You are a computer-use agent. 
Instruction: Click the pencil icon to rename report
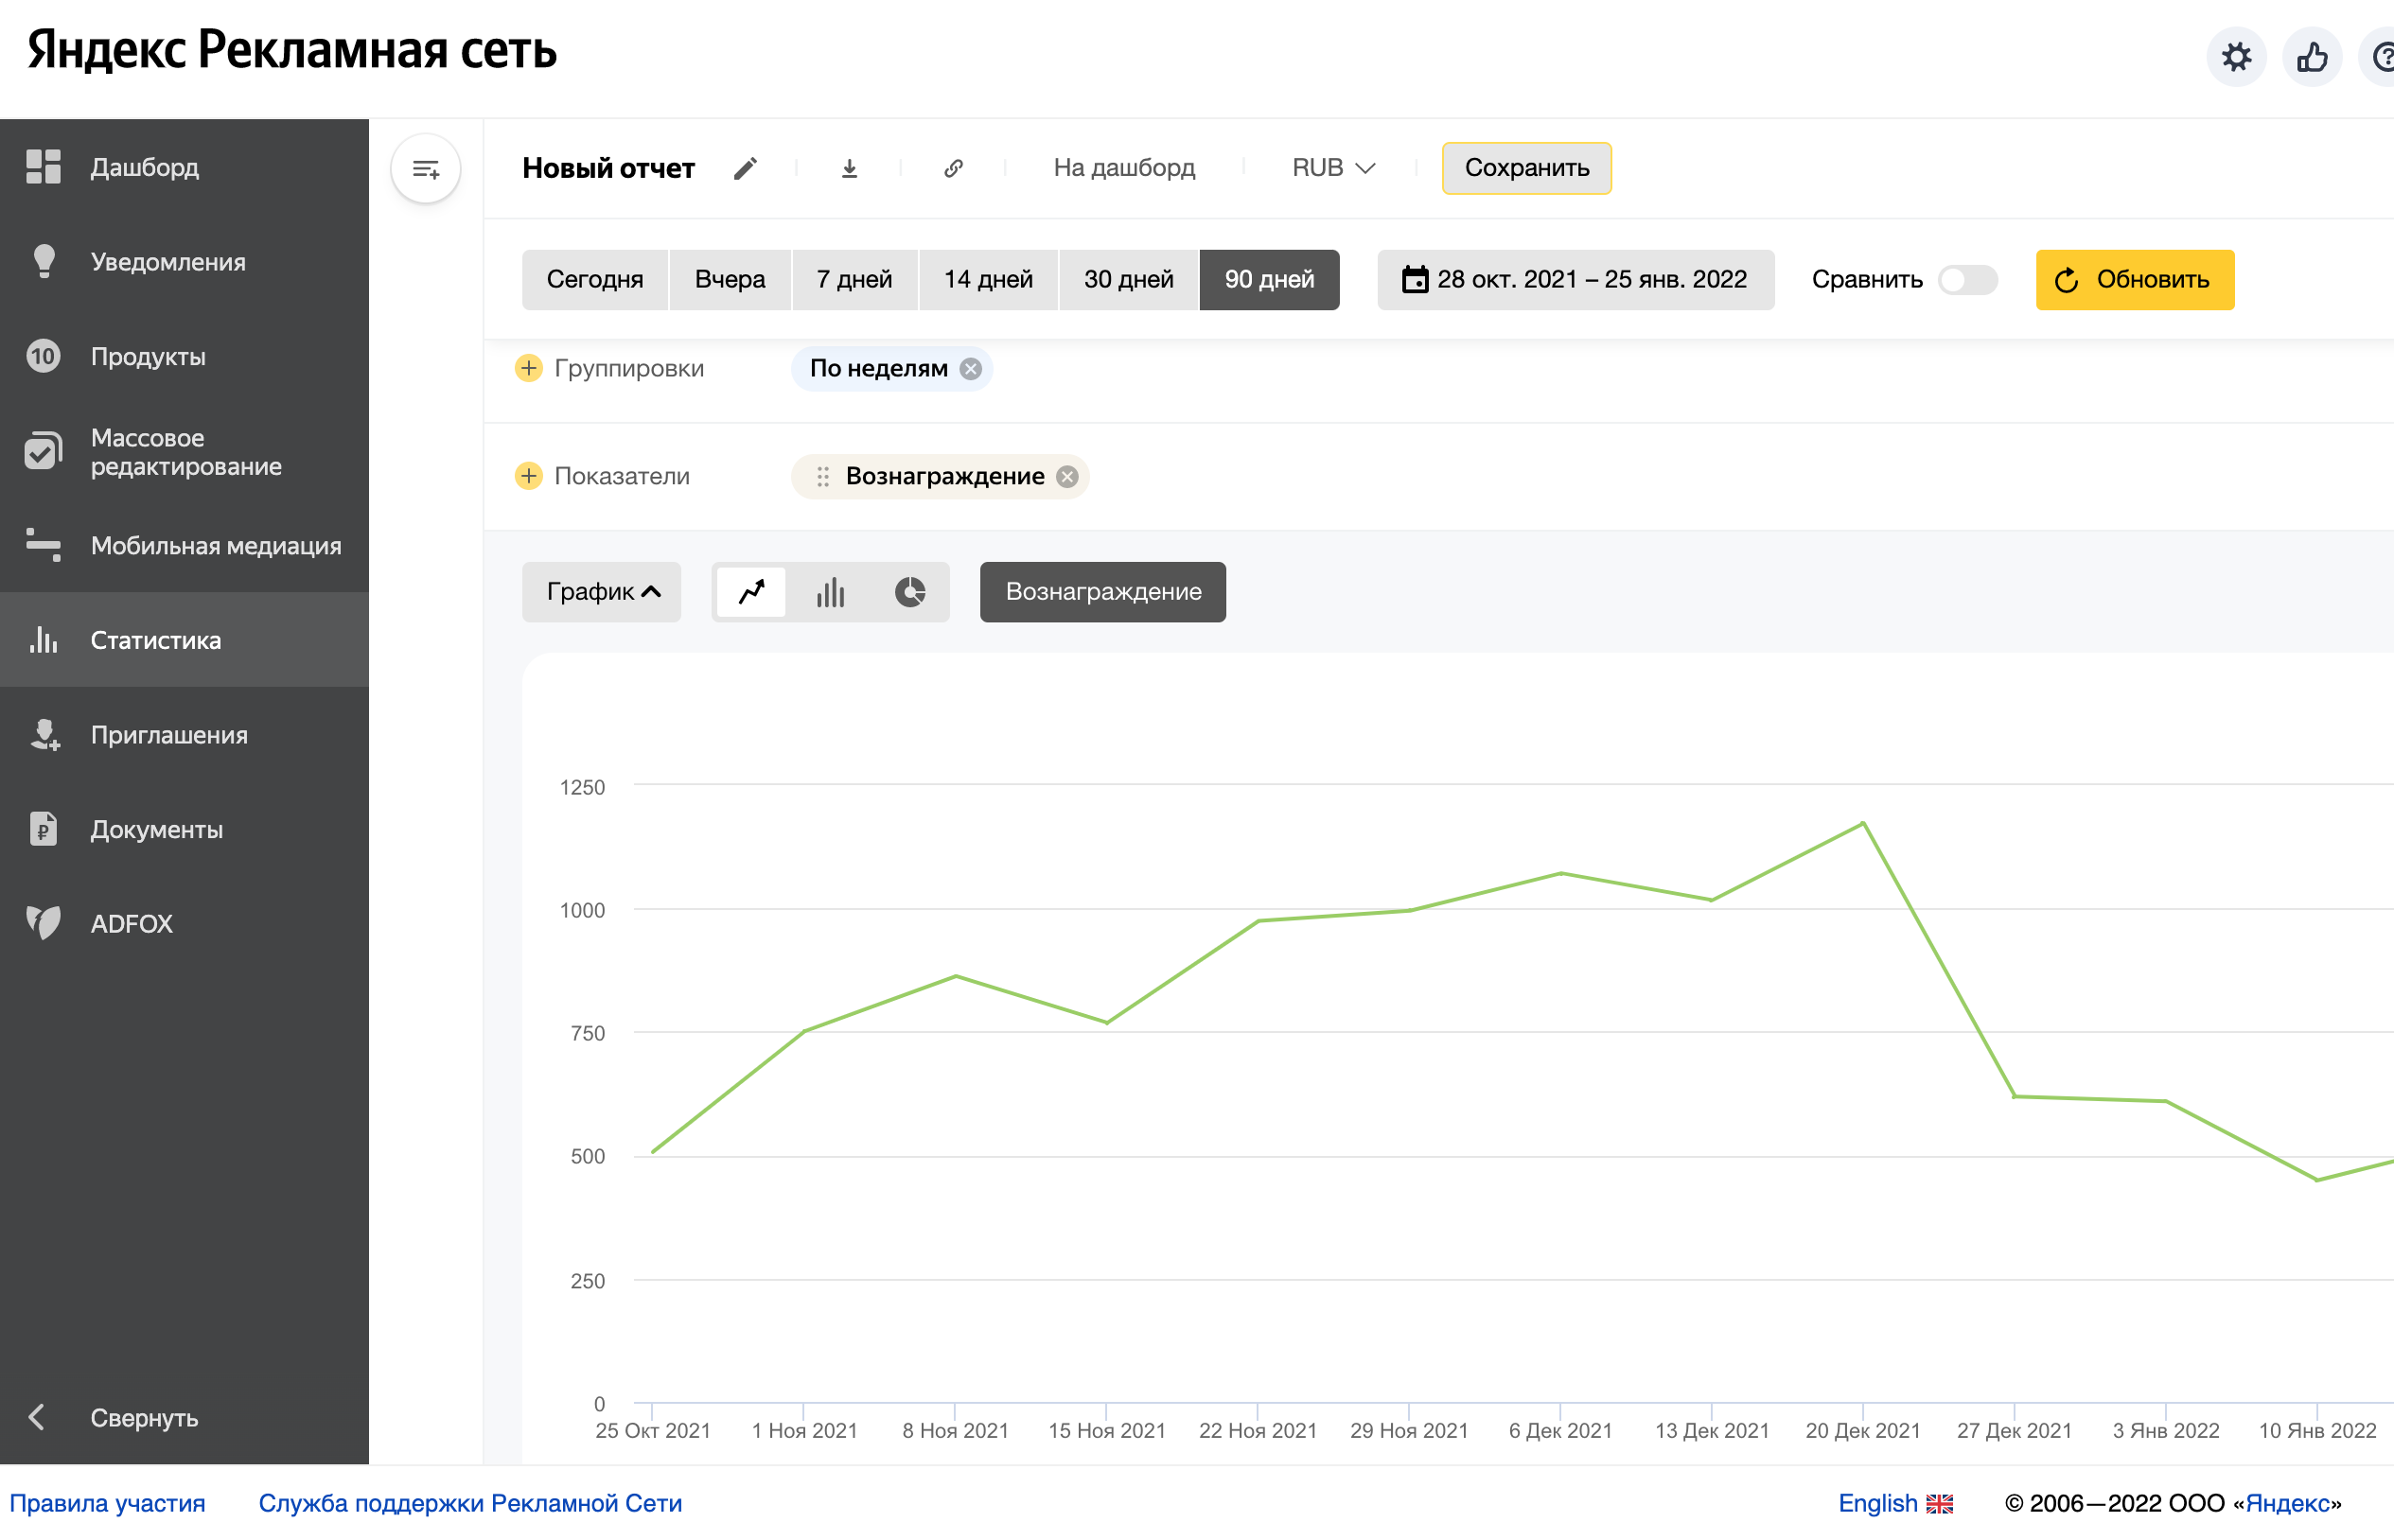[x=745, y=168]
